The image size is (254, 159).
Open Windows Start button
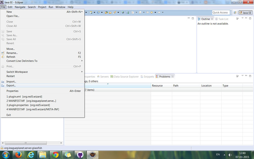pyautogui.click(x=5, y=155)
